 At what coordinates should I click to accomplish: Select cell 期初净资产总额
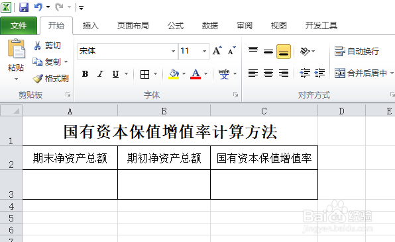164,158
